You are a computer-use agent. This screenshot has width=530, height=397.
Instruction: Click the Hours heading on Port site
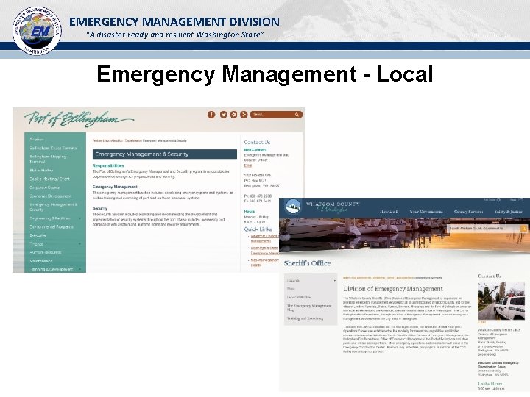[x=250, y=211]
